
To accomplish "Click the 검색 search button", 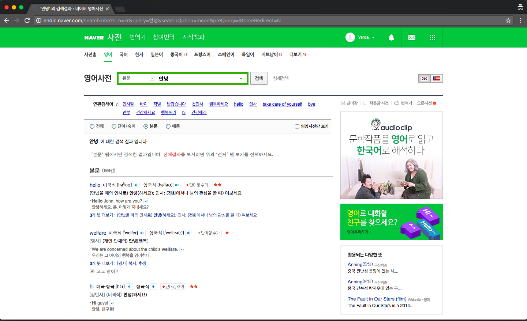I will pyautogui.click(x=259, y=78).
